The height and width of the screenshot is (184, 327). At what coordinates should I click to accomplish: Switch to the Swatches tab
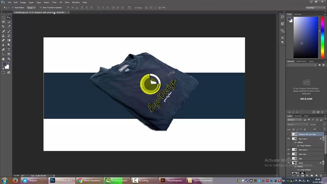pyautogui.click(x=297, y=14)
